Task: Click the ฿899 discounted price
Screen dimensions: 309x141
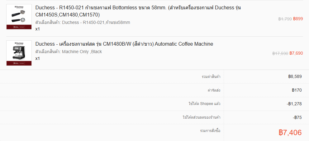Action: [x=298, y=19]
